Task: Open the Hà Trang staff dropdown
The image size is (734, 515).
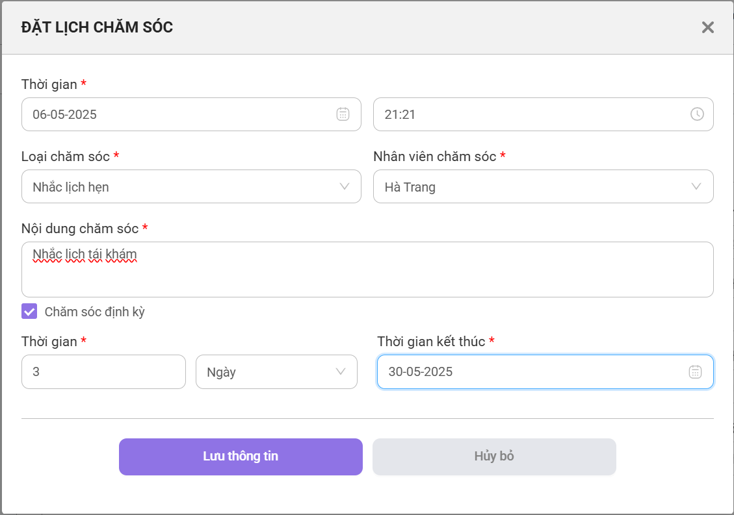Action: 544,186
